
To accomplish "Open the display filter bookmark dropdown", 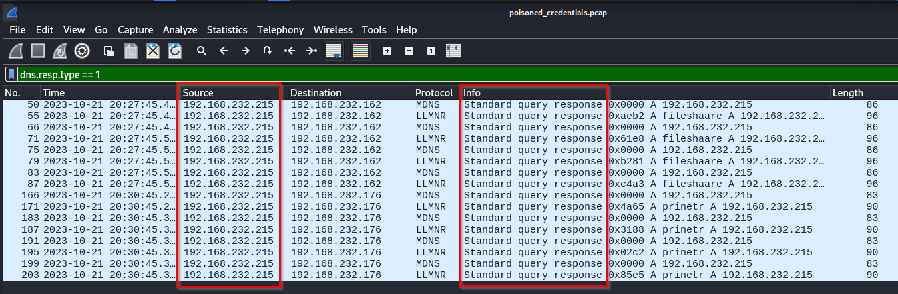I will tap(11, 74).
